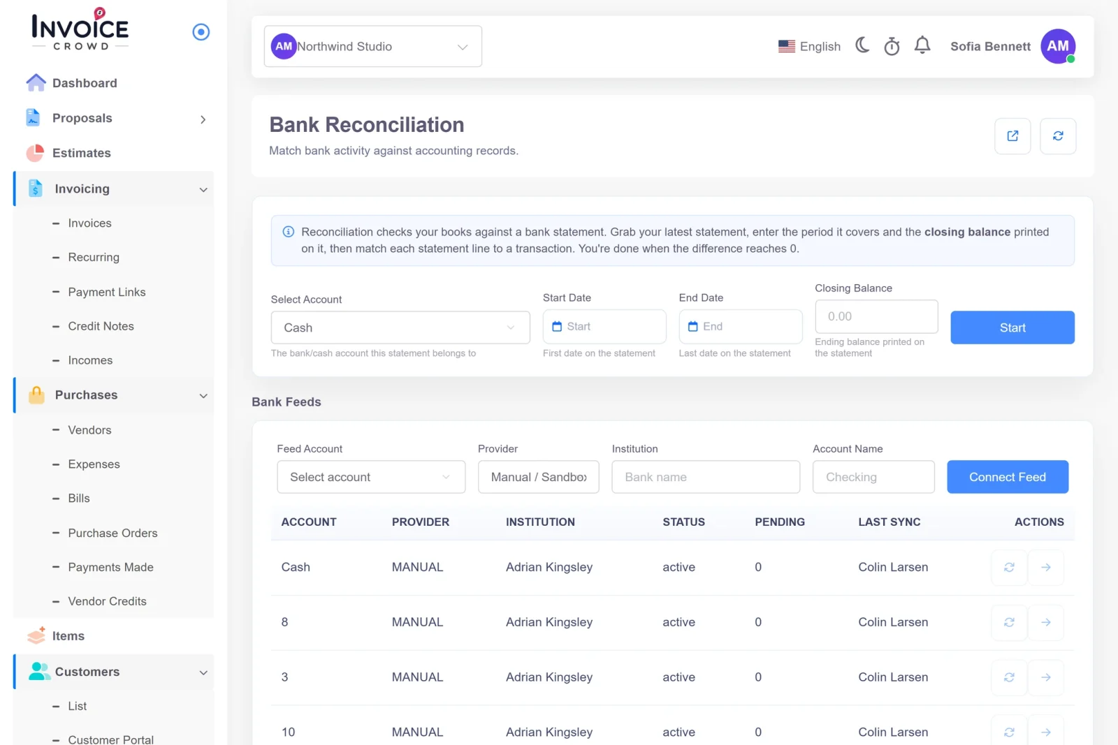Click the Purchases shopping bag icon
The height and width of the screenshot is (745, 1118).
(x=36, y=395)
